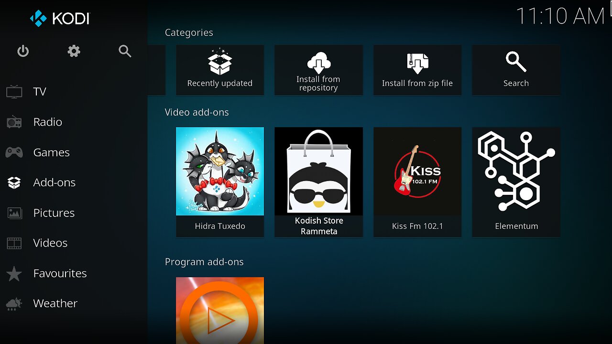Click the Videos film icon

(x=14, y=243)
